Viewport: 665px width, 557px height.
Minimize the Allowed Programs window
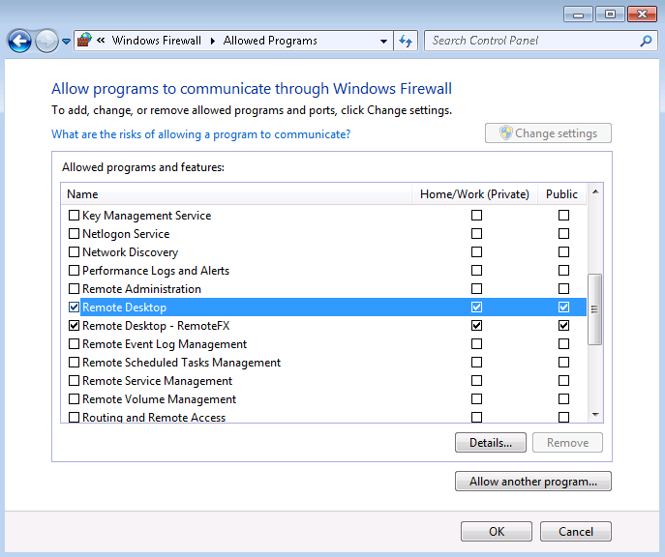(x=578, y=15)
